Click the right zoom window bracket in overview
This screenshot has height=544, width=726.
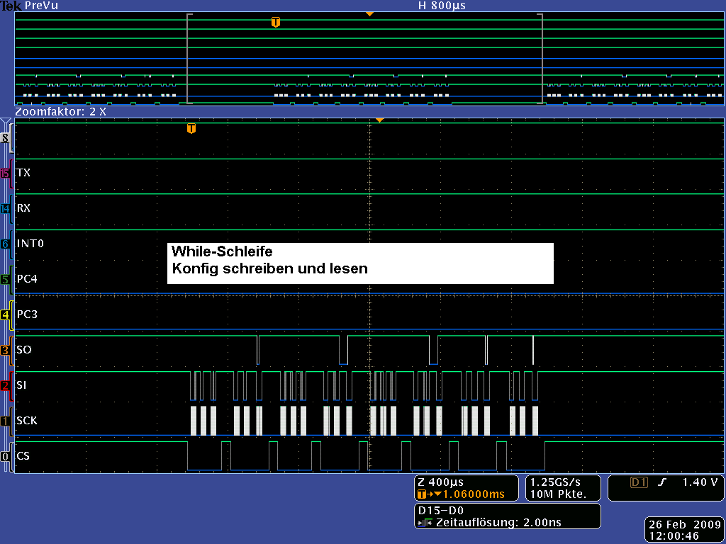[x=540, y=59]
